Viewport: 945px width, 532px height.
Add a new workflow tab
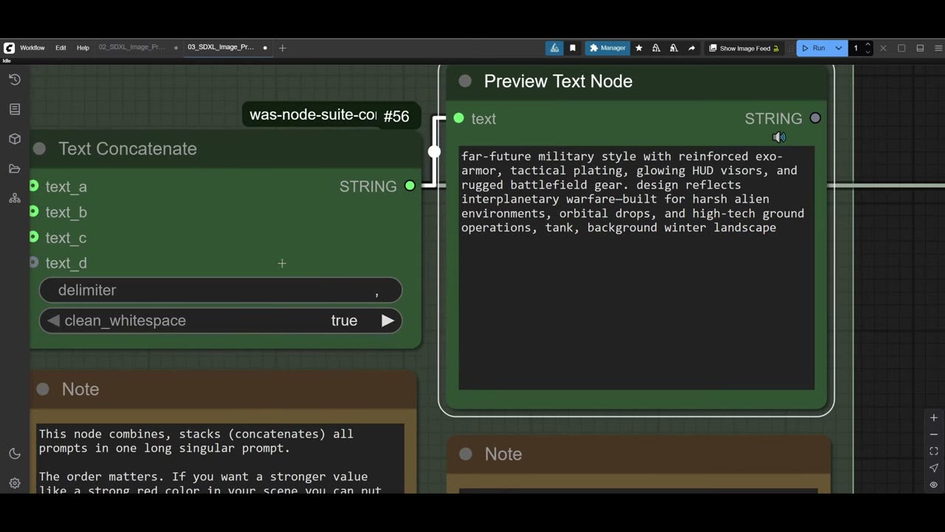pos(282,48)
